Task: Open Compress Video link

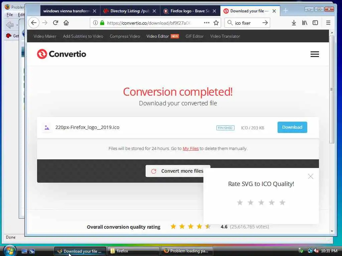Action: coord(125,36)
